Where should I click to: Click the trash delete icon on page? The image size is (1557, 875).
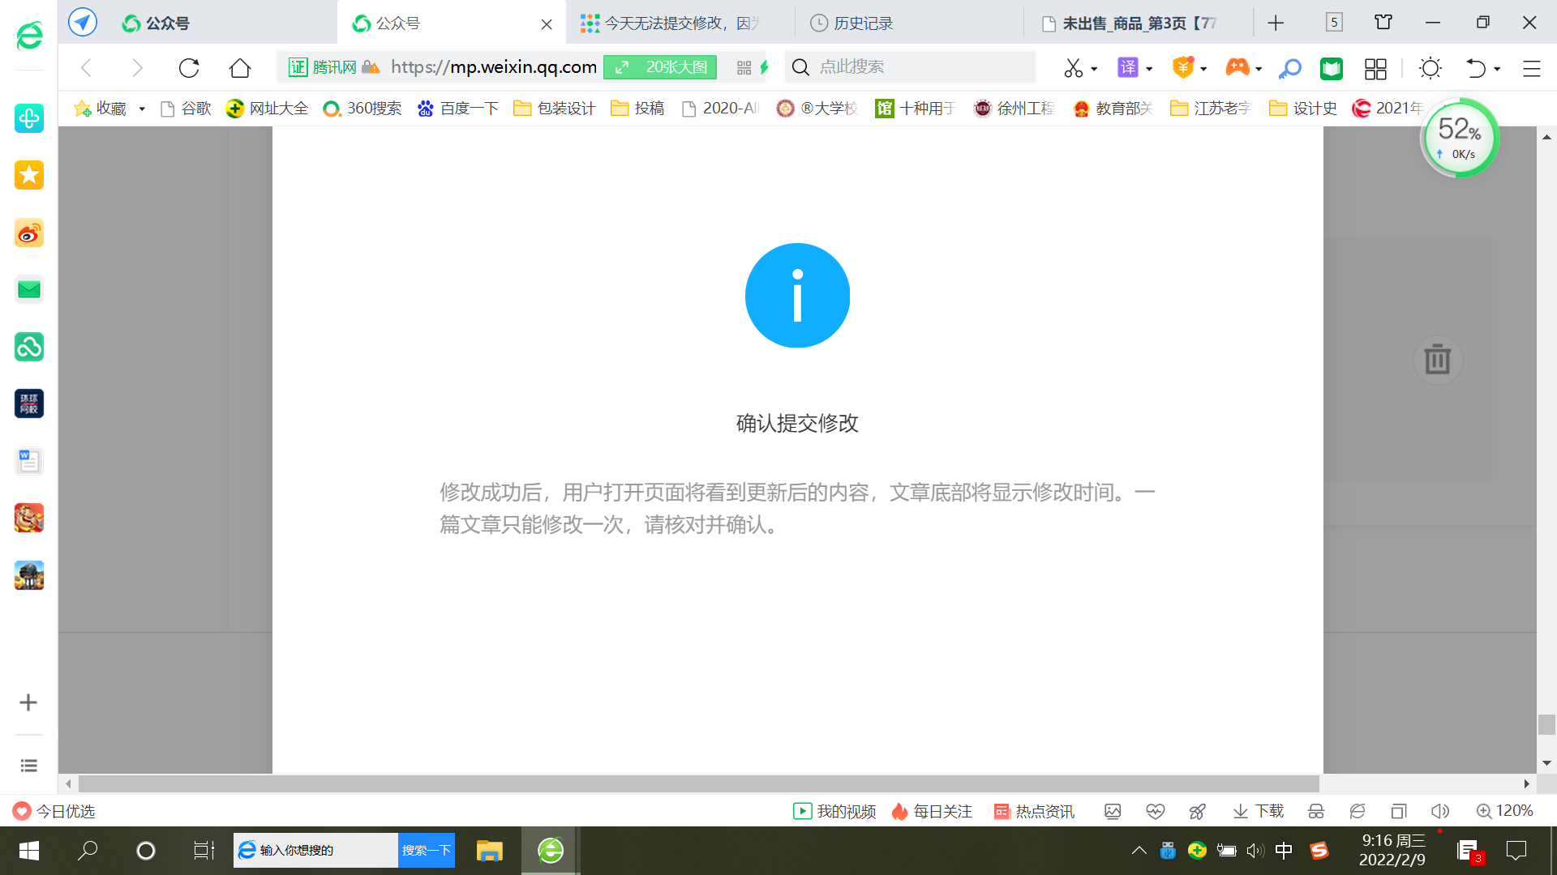(1437, 359)
